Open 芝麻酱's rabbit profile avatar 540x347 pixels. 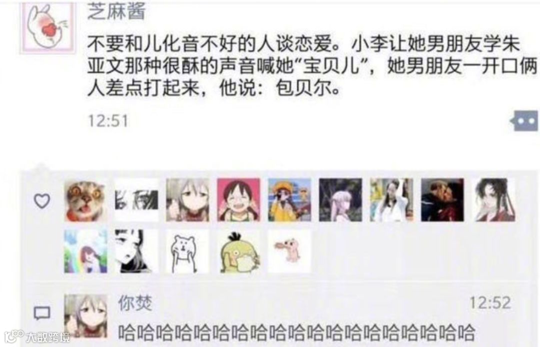point(47,28)
